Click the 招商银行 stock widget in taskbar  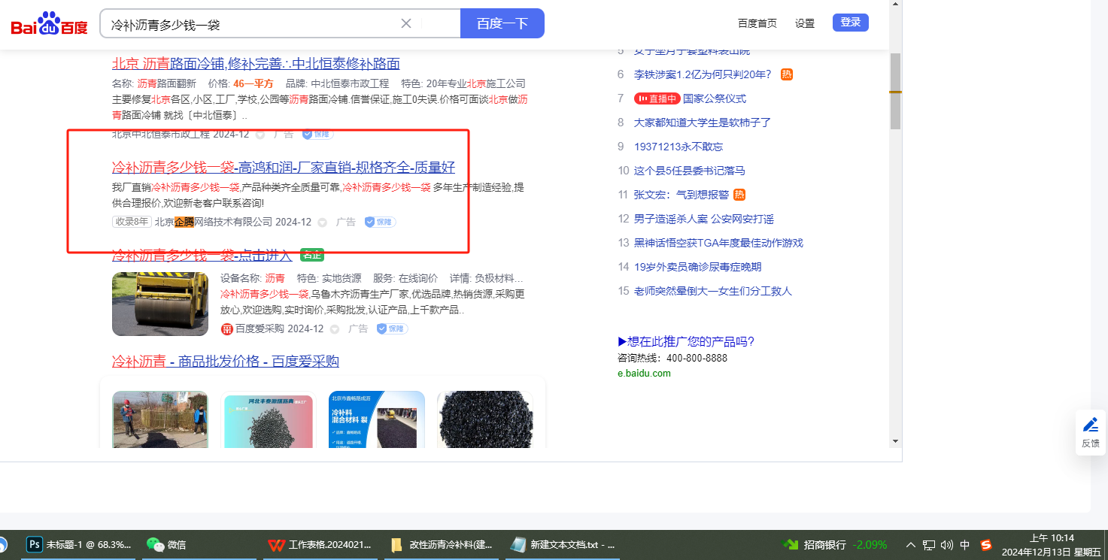(x=835, y=545)
